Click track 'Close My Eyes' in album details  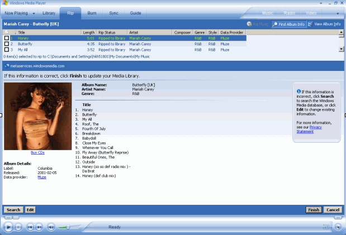(x=94, y=143)
